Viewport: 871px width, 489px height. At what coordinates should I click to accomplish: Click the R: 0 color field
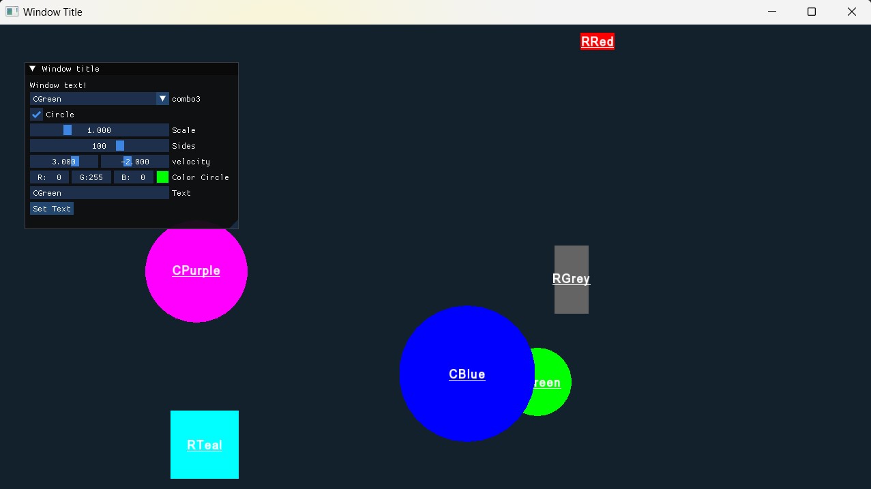[x=49, y=177]
